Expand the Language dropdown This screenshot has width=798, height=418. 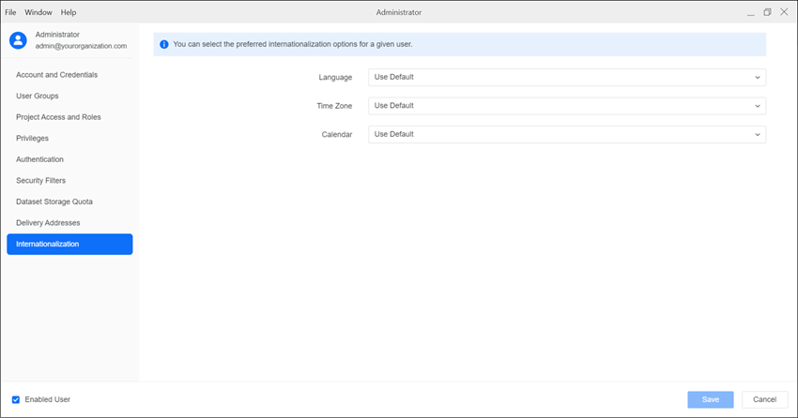[x=566, y=77]
